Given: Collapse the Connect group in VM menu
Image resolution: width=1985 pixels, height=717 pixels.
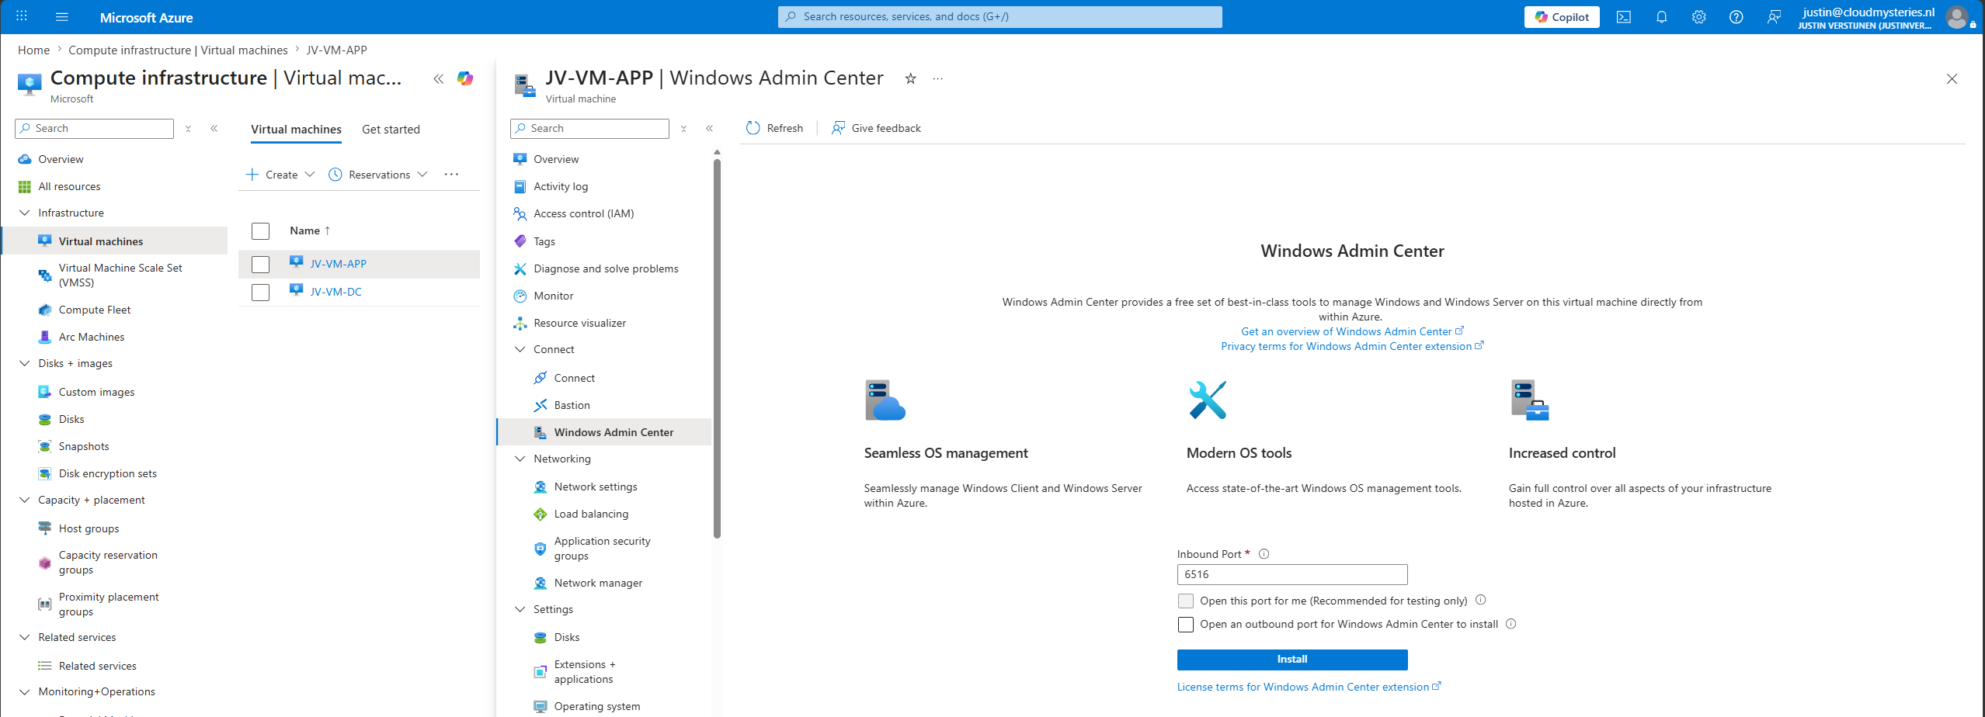Looking at the screenshot, I should click(520, 349).
